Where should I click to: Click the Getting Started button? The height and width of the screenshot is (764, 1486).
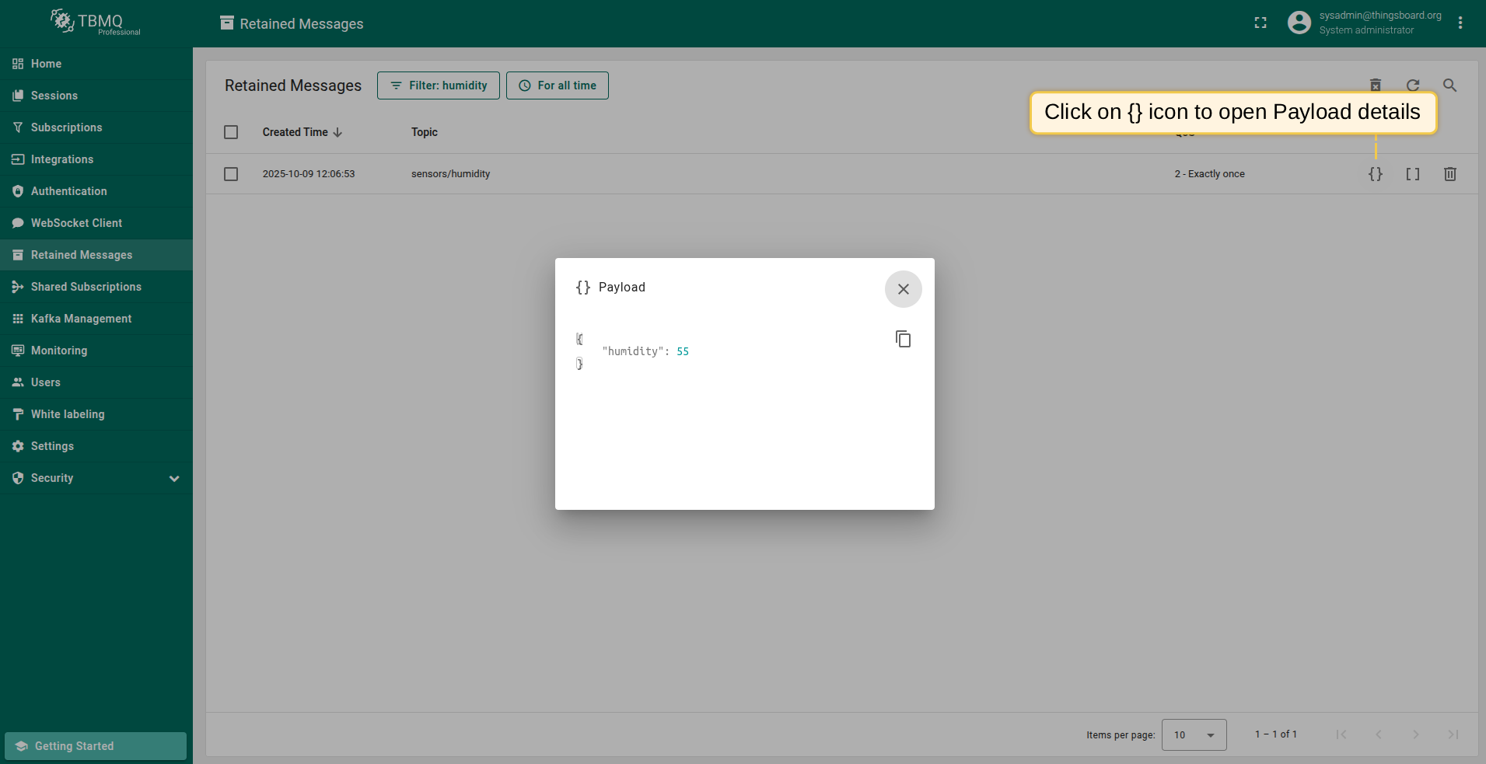pyautogui.click(x=96, y=746)
